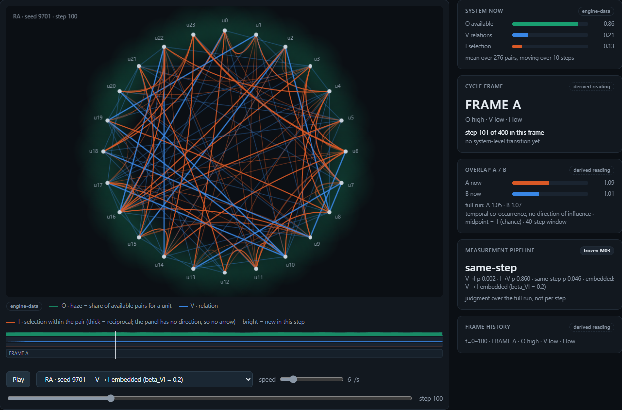The width and height of the screenshot is (622, 410).
Task: Select node u5 in the graph
Action: pyautogui.click(x=342, y=120)
